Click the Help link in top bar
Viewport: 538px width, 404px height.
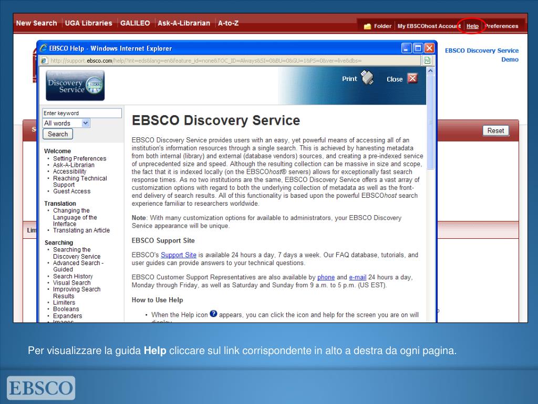coord(472,26)
